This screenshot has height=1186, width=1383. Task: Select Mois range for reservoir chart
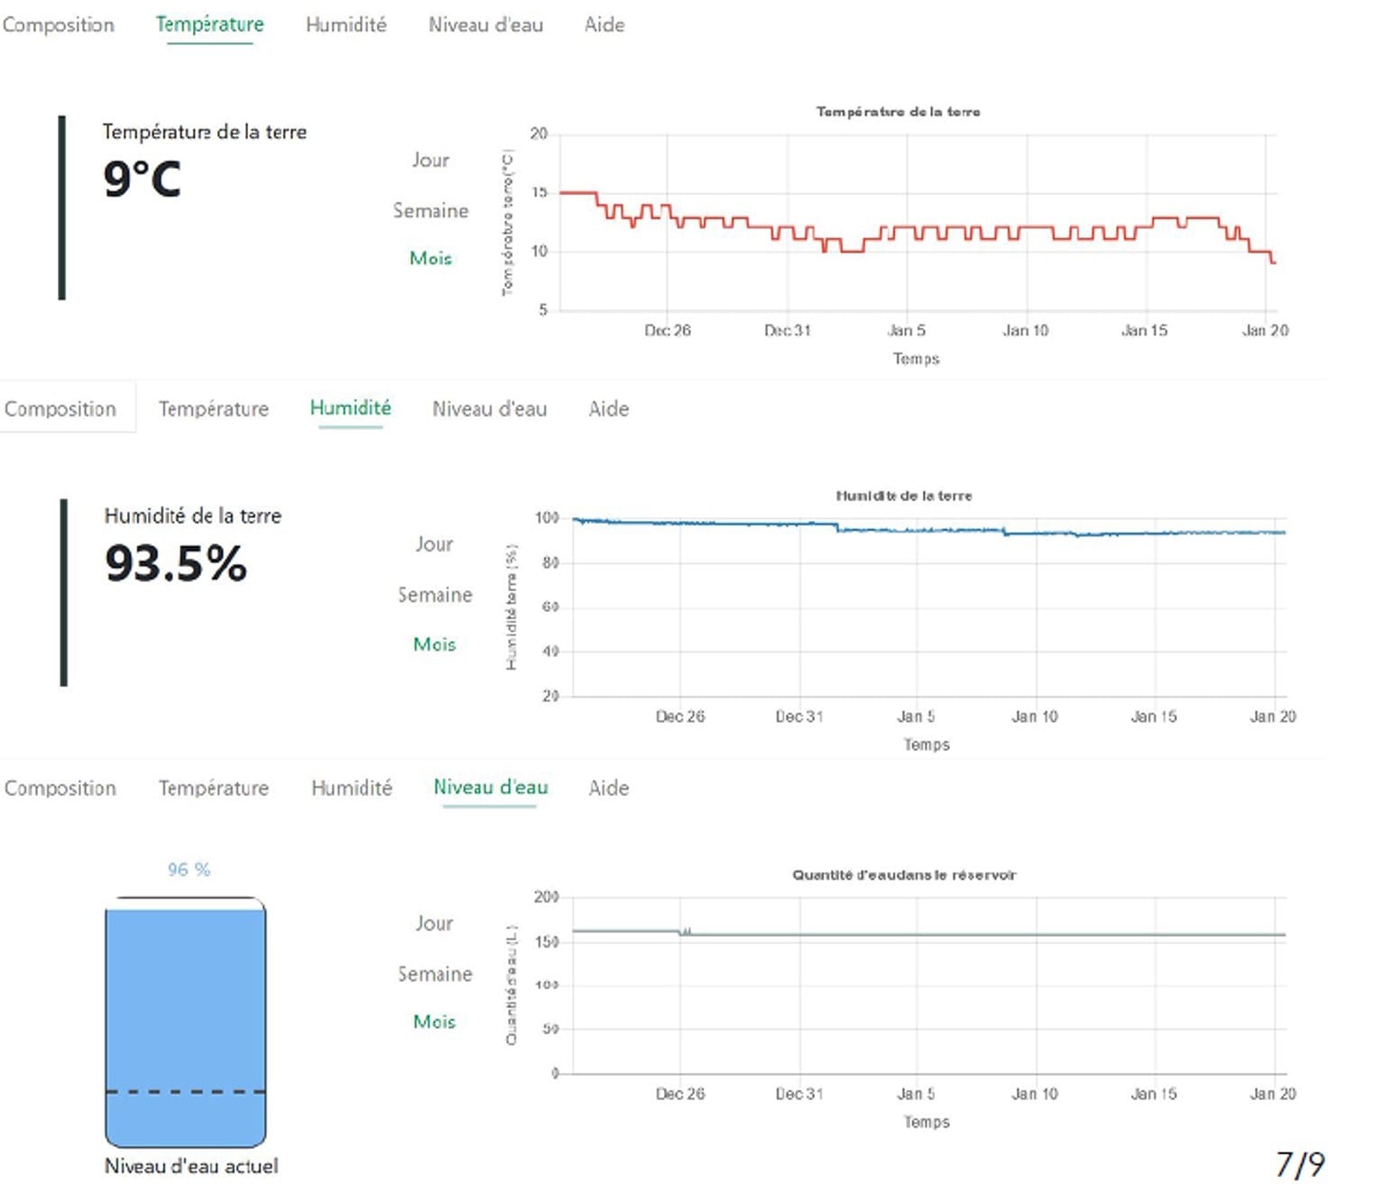434,1022
